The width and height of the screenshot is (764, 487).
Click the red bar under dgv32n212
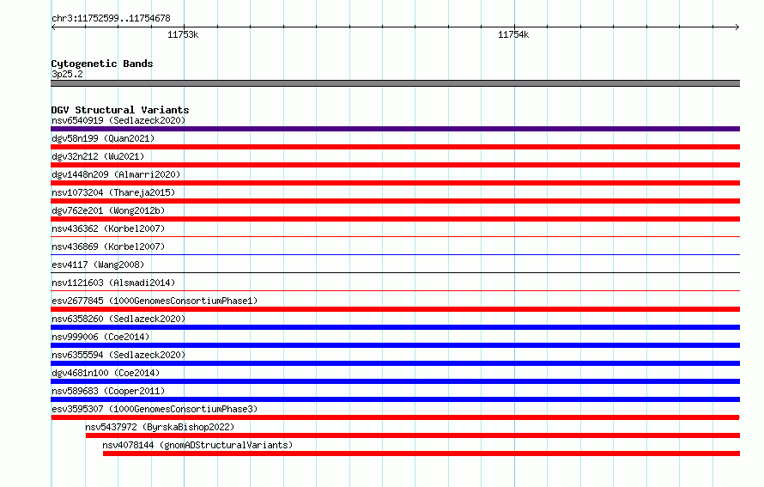395,165
